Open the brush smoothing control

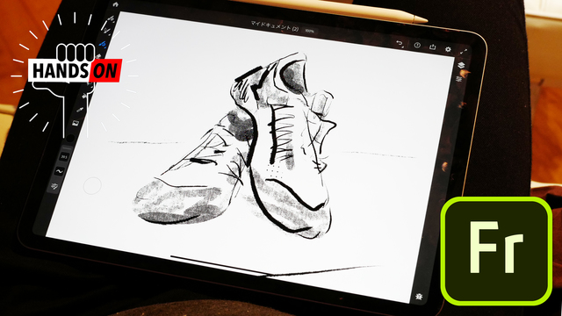click(60, 171)
